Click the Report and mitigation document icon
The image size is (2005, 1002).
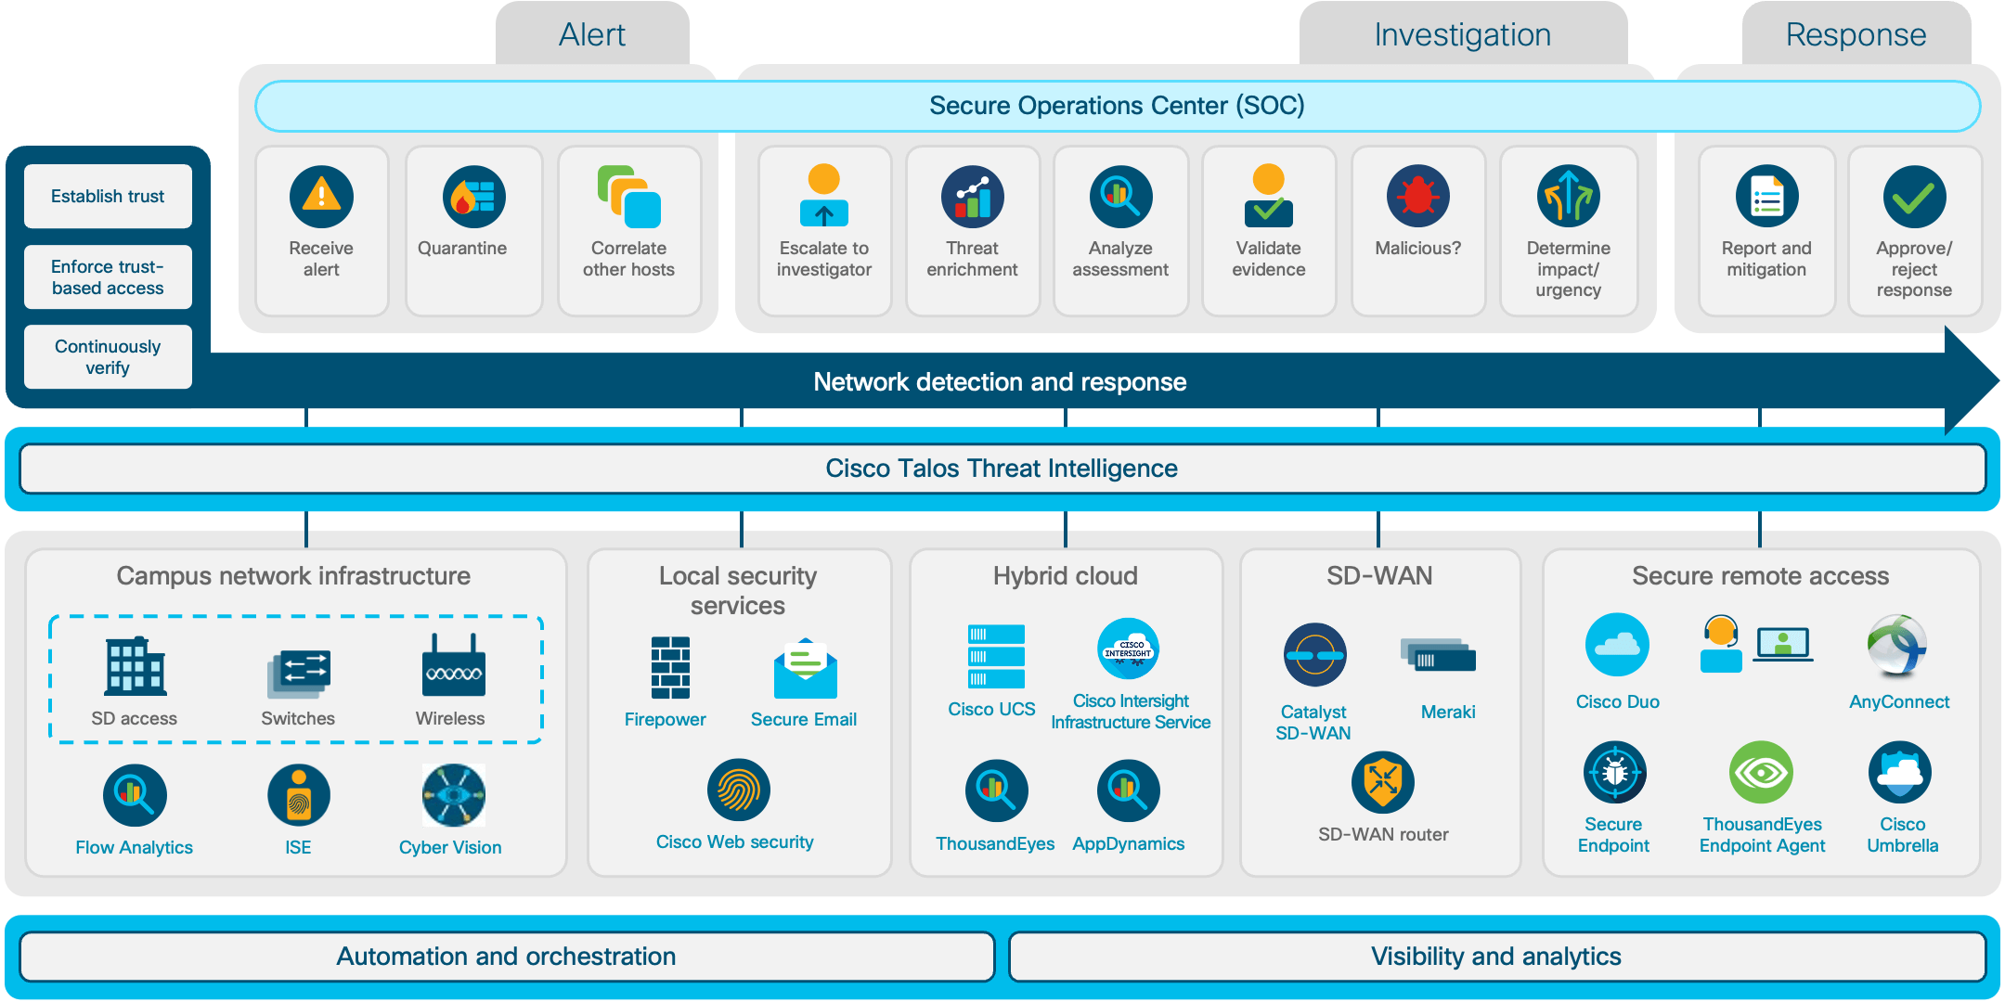pos(1766,197)
